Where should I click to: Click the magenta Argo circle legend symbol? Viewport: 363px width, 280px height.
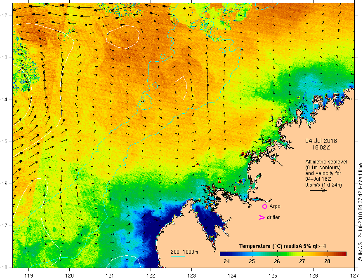[264, 207]
